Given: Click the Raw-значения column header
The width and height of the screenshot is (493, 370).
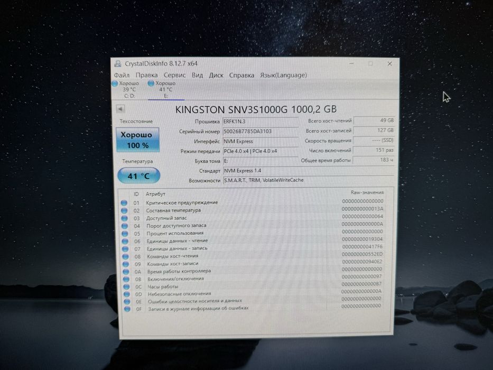Looking at the screenshot, I should tap(367, 192).
